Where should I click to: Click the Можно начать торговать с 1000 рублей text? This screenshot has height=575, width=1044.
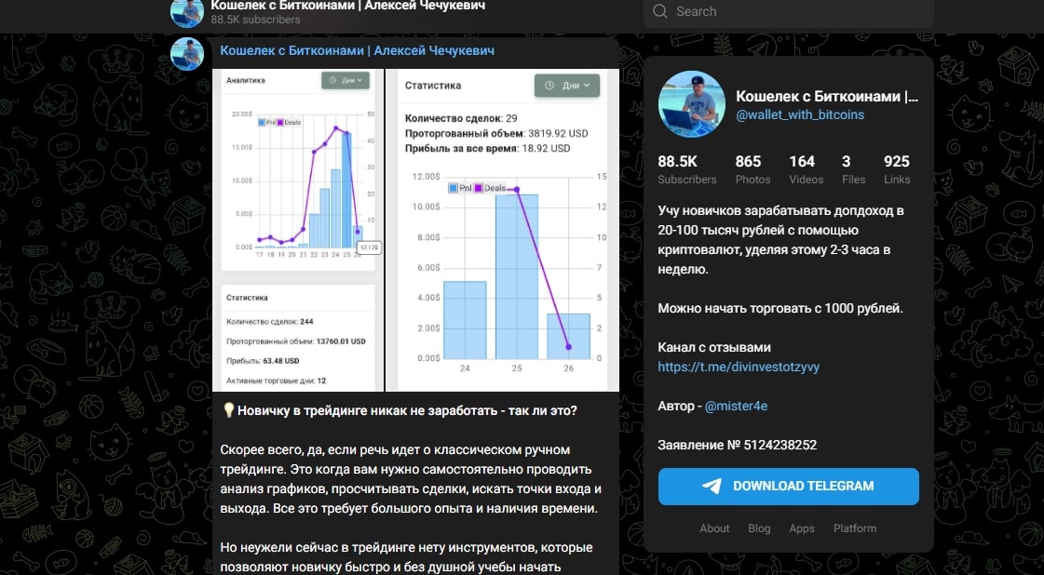[x=780, y=308]
